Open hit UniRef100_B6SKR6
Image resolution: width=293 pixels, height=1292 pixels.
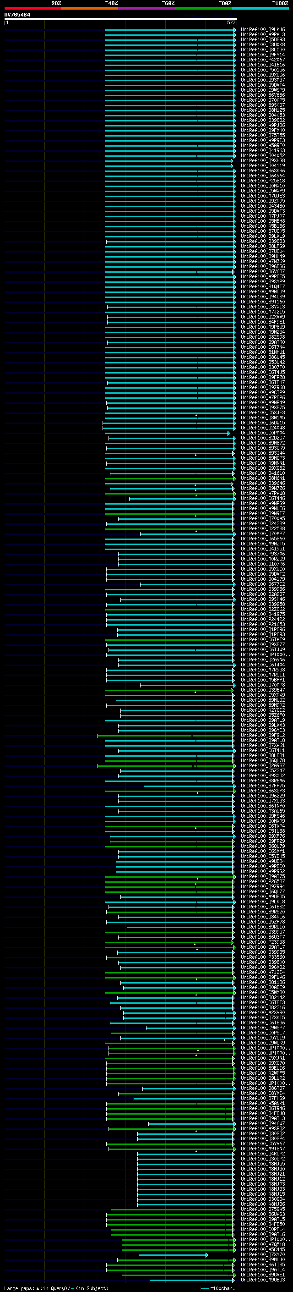(263, 170)
